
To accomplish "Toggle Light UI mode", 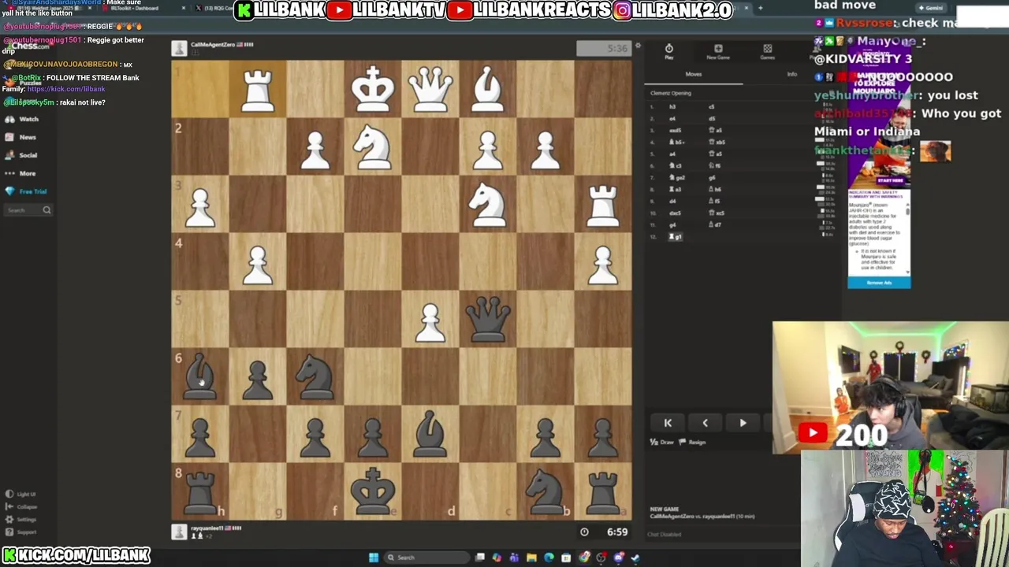I will click(21, 495).
